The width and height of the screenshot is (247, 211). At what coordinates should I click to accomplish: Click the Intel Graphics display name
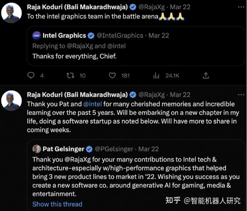pyautogui.click(x=64, y=35)
